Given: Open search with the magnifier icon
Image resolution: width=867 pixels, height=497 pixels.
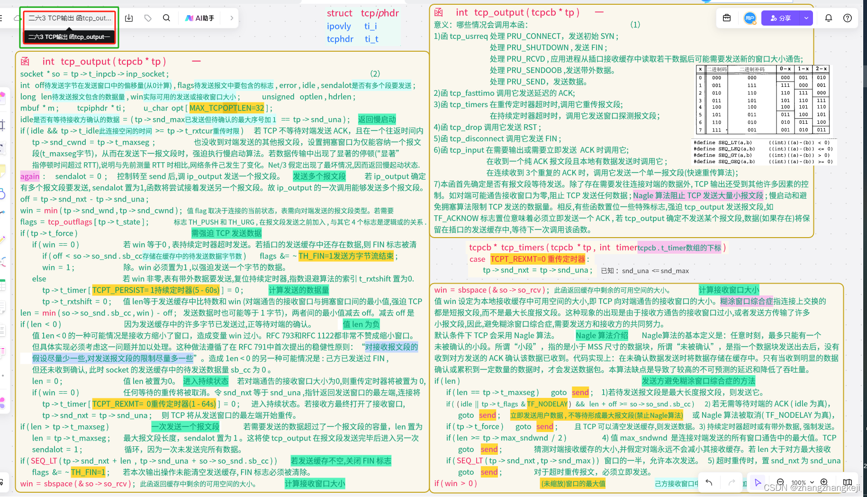Looking at the screenshot, I should [166, 18].
